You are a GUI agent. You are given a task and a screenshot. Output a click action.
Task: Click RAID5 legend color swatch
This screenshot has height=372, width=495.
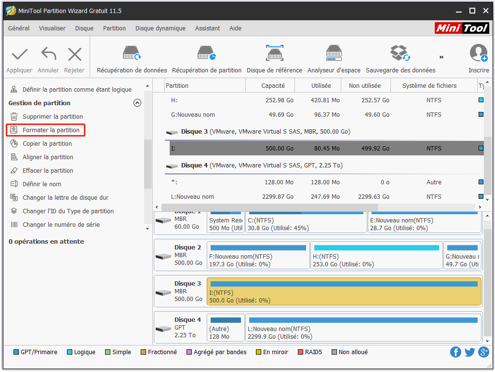[301, 352]
